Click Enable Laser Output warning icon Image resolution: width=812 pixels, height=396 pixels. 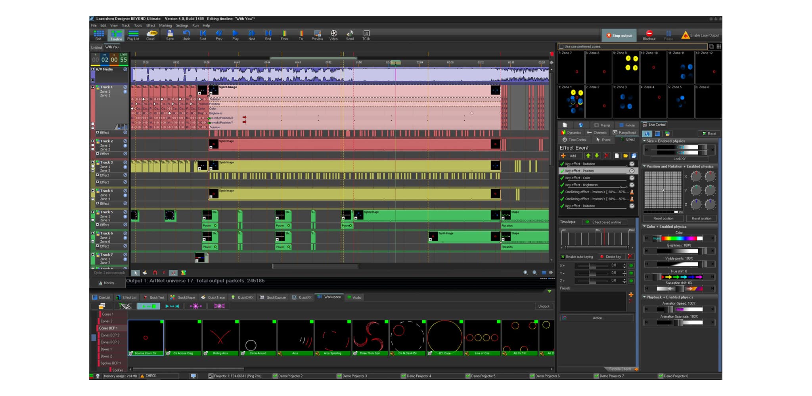pyautogui.click(x=685, y=35)
